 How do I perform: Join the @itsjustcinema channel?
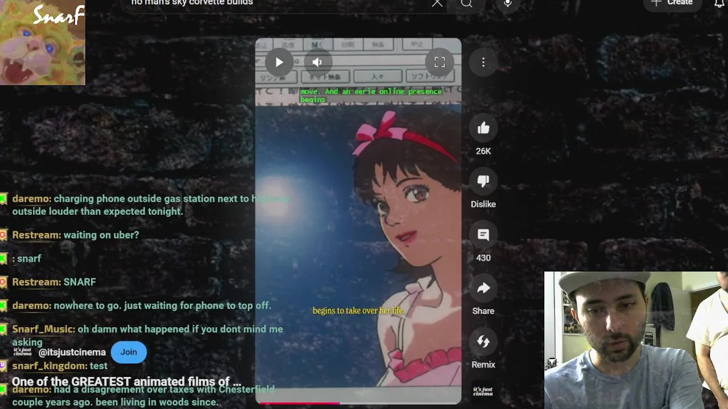(129, 352)
